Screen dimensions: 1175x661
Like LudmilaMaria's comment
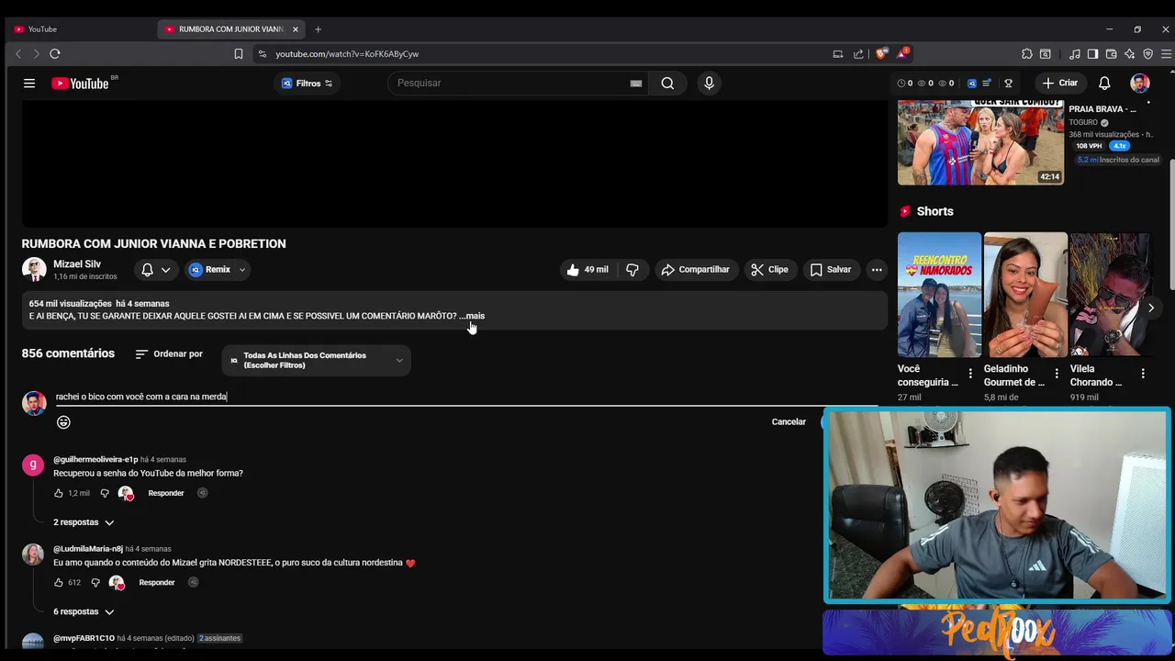59,582
